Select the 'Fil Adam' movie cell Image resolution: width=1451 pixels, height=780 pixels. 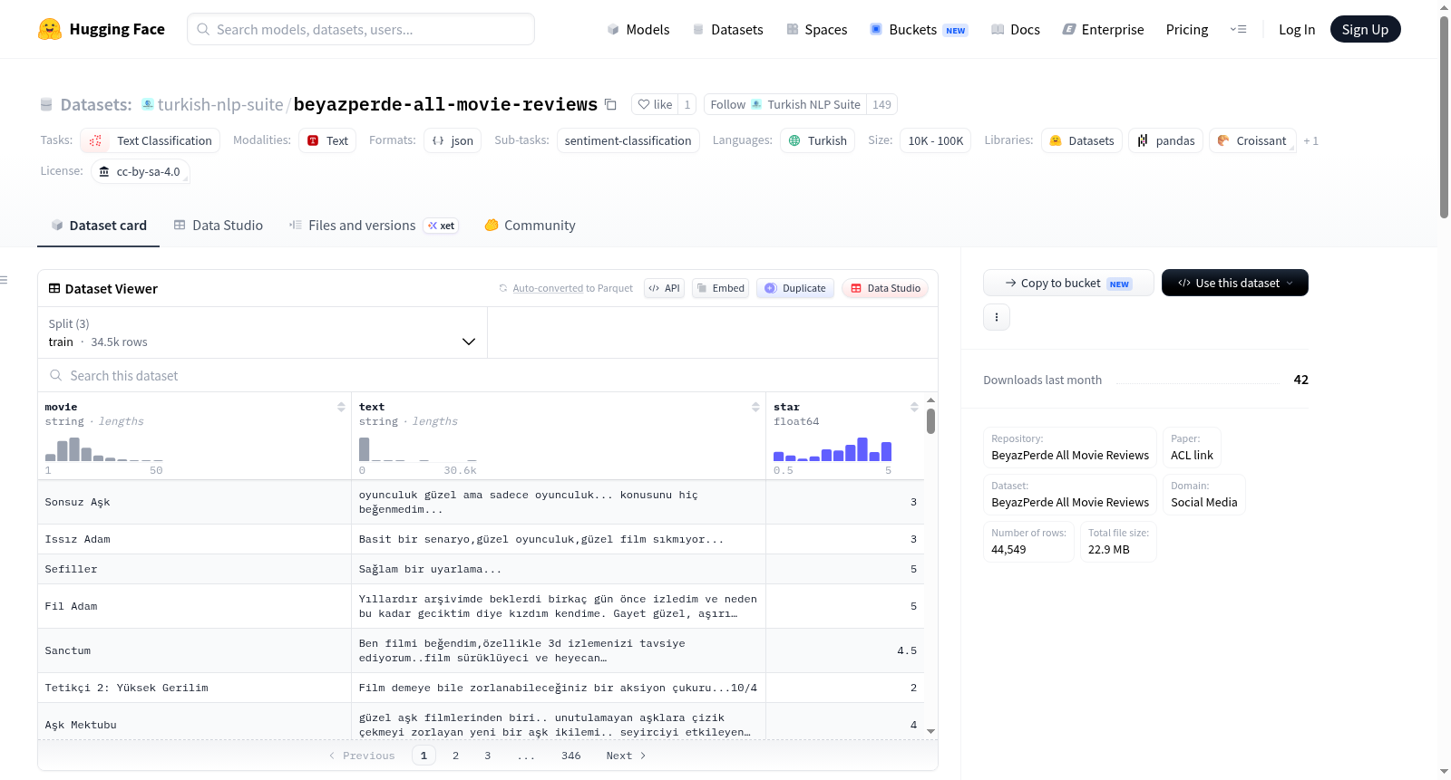[194, 606]
